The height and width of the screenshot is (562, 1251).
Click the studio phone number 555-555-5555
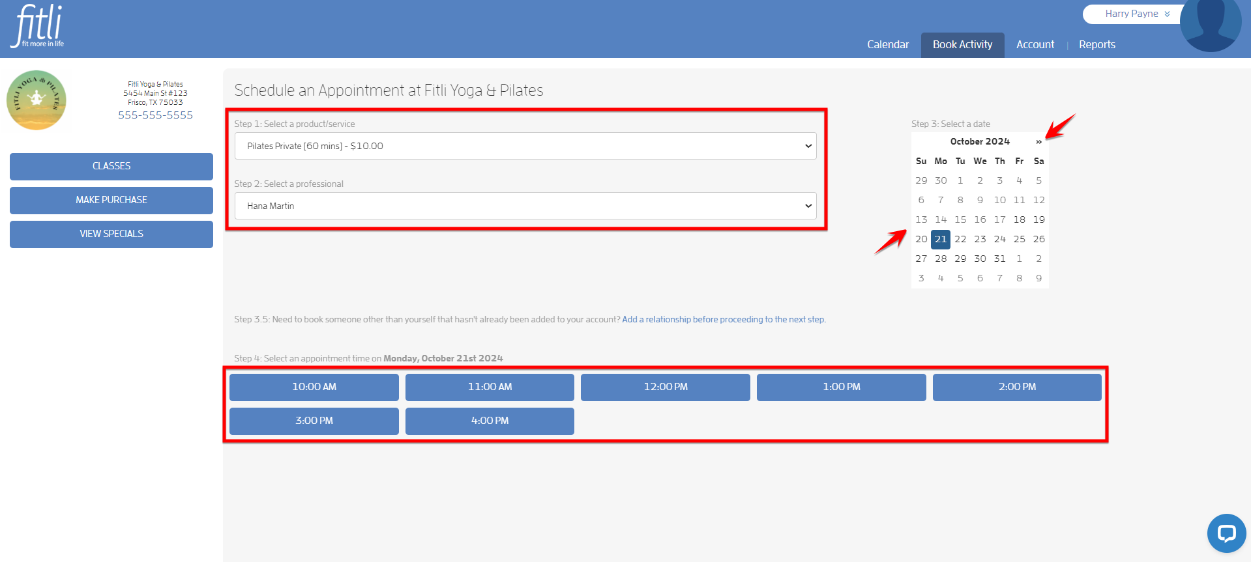(155, 115)
